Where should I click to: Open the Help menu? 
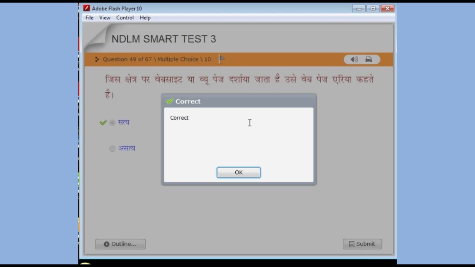[145, 18]
